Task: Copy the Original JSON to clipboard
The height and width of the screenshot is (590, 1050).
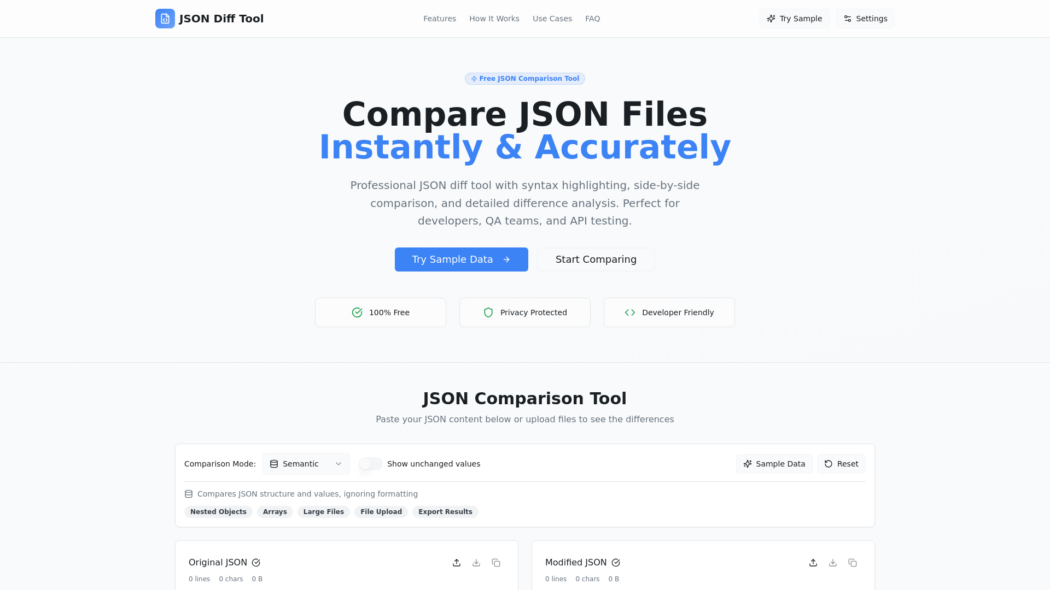Action: click(x=496, y=562)
